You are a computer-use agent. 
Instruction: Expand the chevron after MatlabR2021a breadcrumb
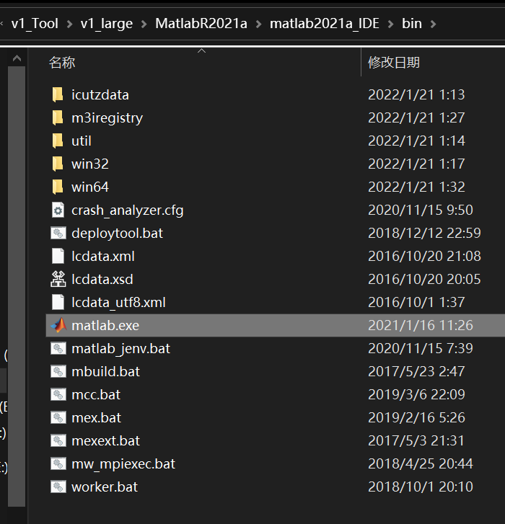click(x=258, y=24)
